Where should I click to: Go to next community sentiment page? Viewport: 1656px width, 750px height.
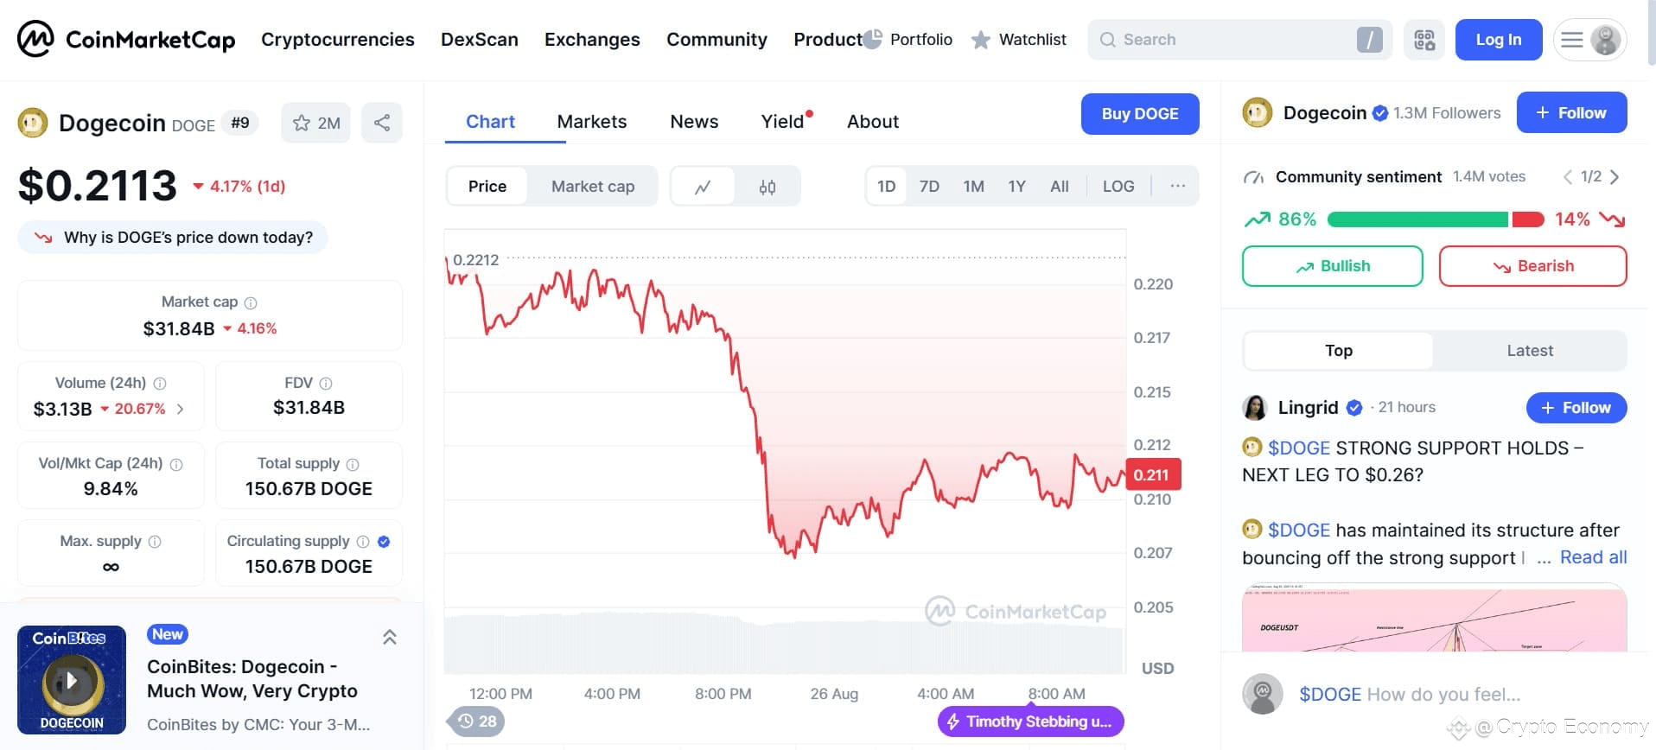1615,177
